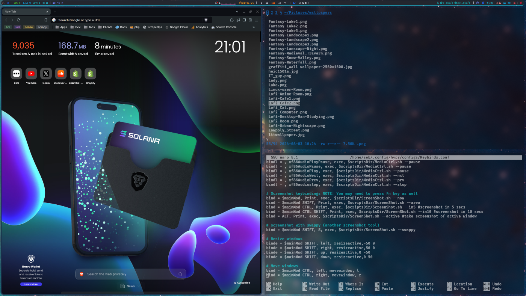Select the New Tab browser tab

(23, 12)
